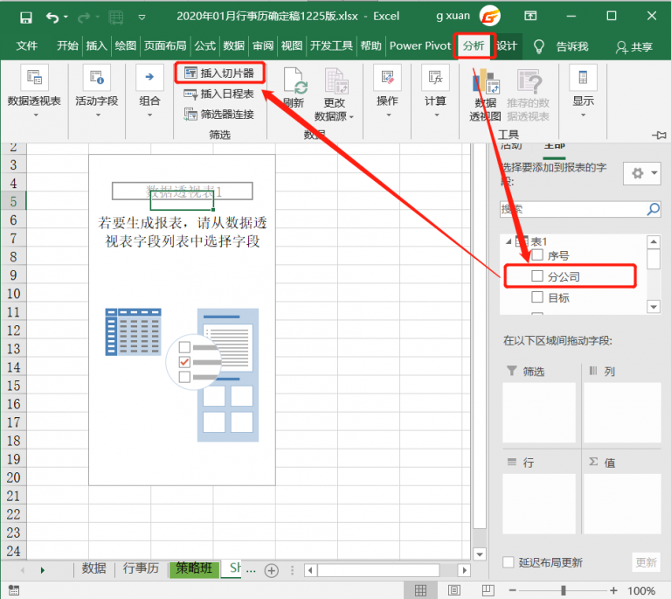Click the 搜索 field search box
Viewport: 671px width, 599px height.
coord(573,209)
